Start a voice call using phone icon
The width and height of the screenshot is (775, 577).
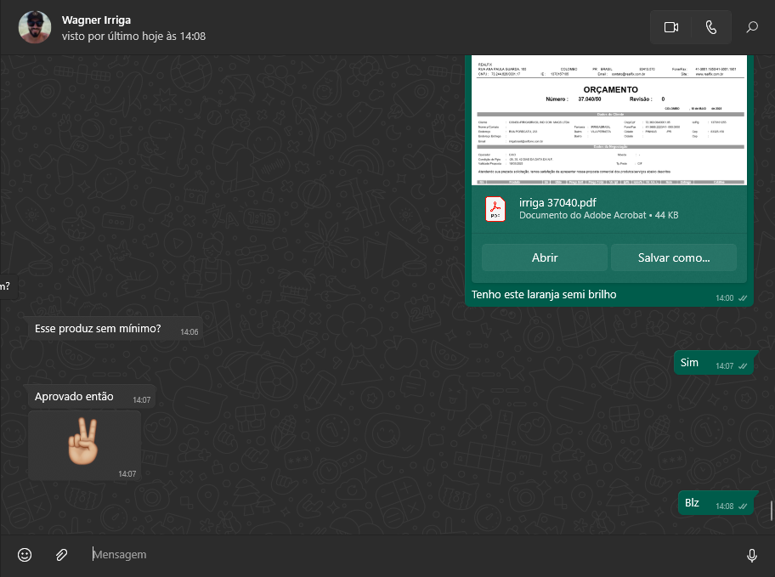point(711,27)
